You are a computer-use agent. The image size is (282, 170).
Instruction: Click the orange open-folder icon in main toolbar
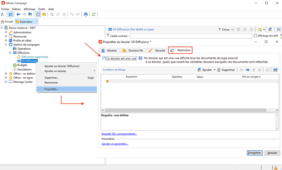point(44,14)
